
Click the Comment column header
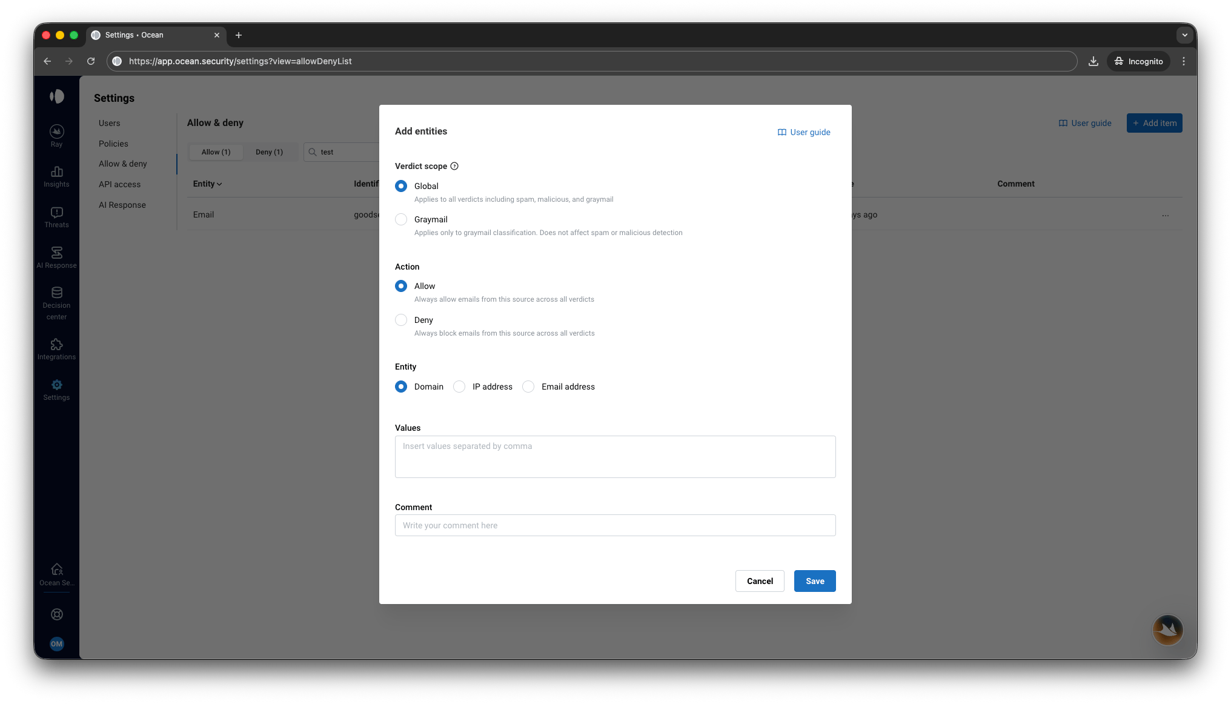(1016, 184)
